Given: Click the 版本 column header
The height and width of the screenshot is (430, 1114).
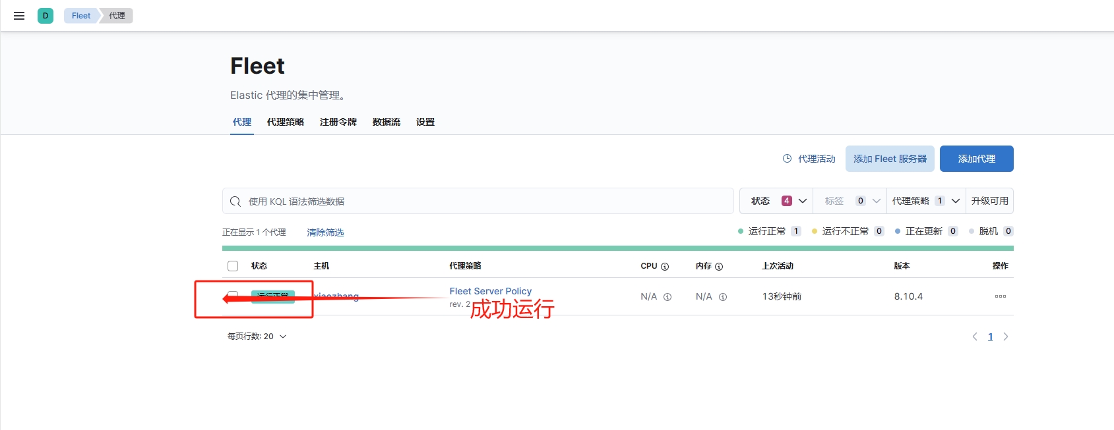Looking at the screenshot, I should click(902, 266).
